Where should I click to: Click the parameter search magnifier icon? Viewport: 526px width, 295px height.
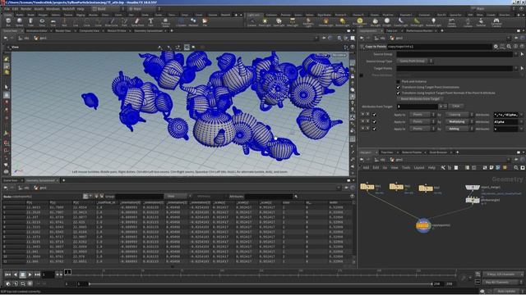tap(509, 47)
